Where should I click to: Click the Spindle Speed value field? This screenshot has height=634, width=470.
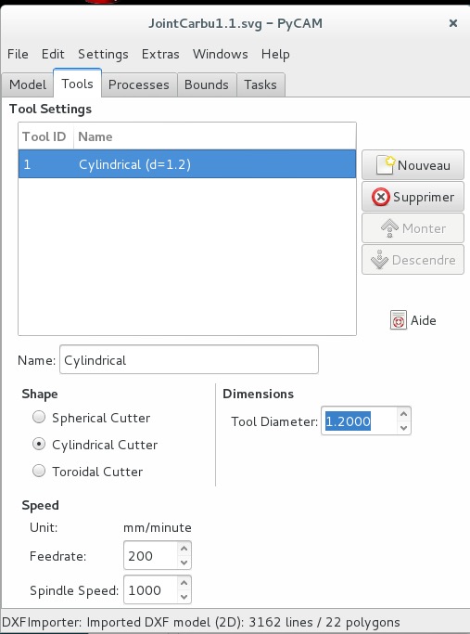coord(150,590)
